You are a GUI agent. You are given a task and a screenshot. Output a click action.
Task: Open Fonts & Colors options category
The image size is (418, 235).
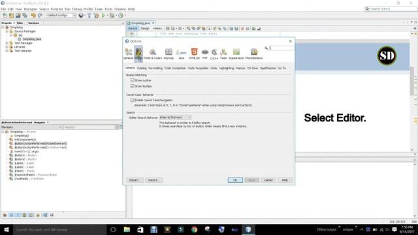click(153, 54)
